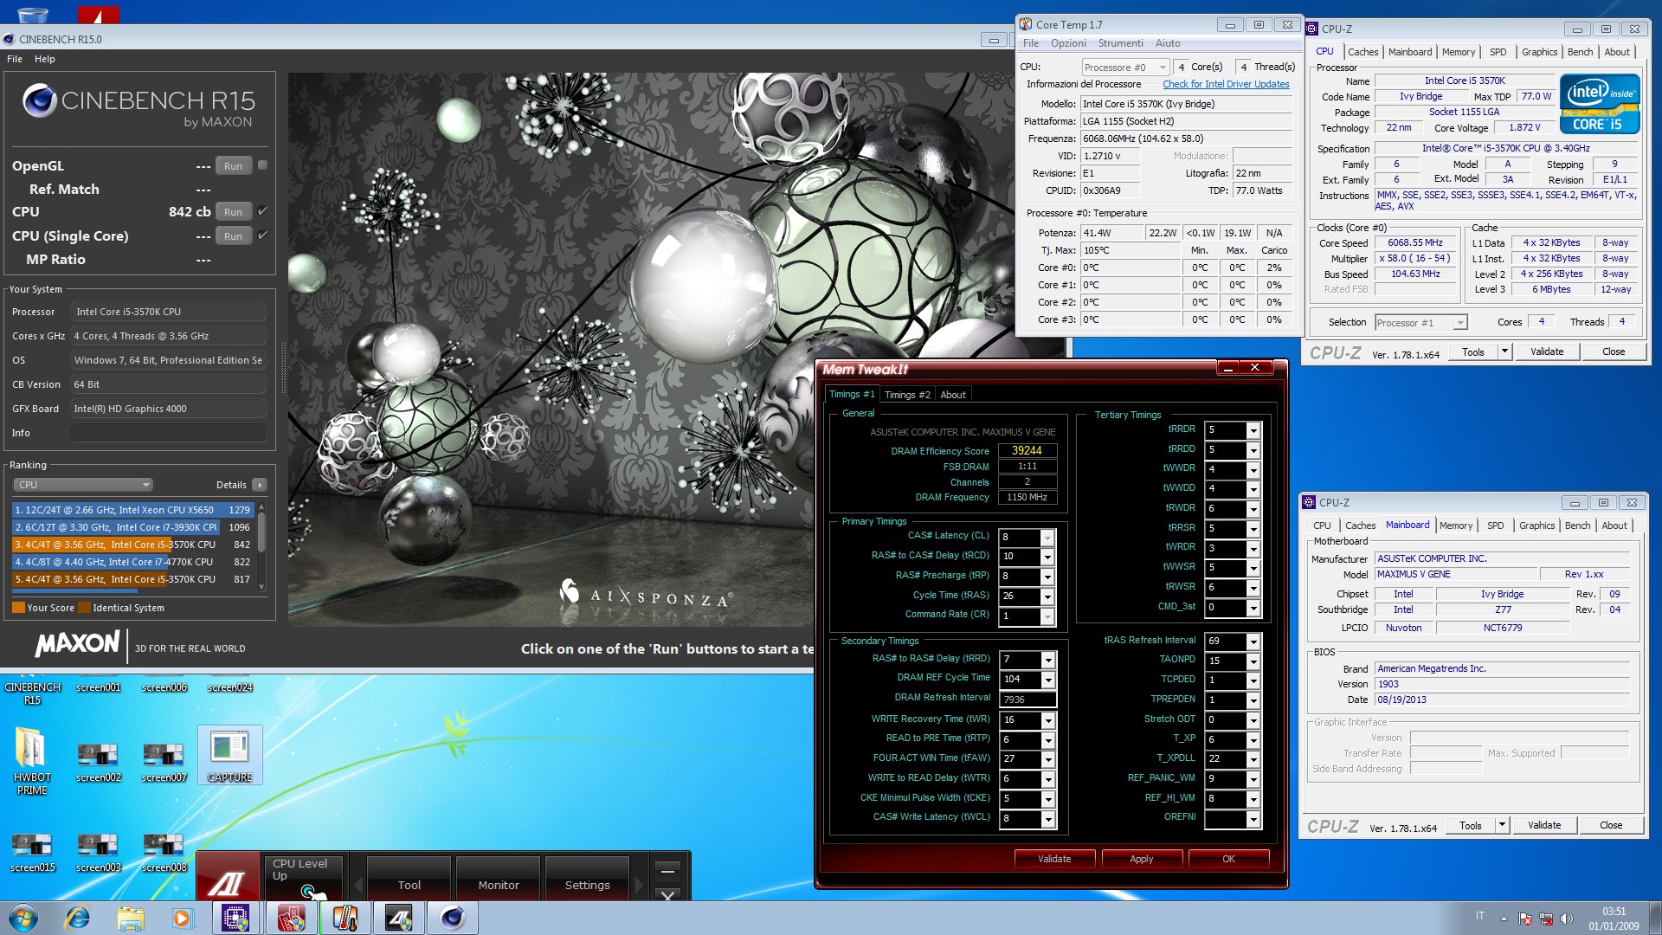The width and height of the screenshot is (1662, 935).
Task: Select the CAPTURE desktop icon
Action: click(x=229, y=756)
